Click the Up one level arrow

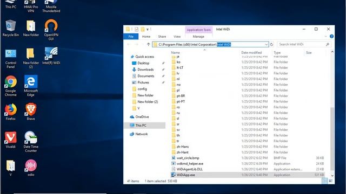(x=148, y=44)
